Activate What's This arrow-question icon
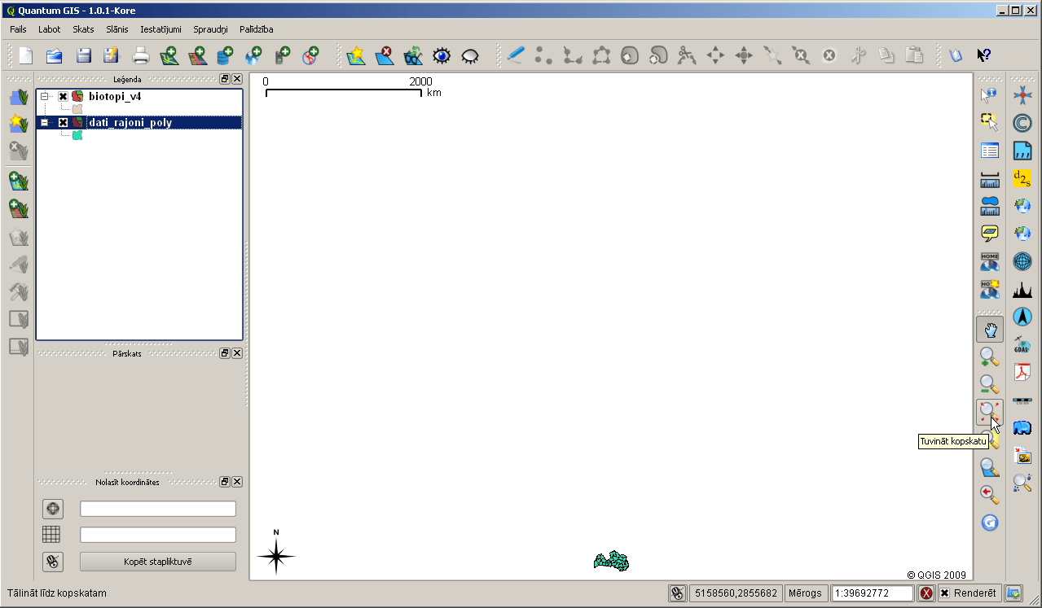The image size is (1042, 608). pyautogui.click(x=983, y=55)
